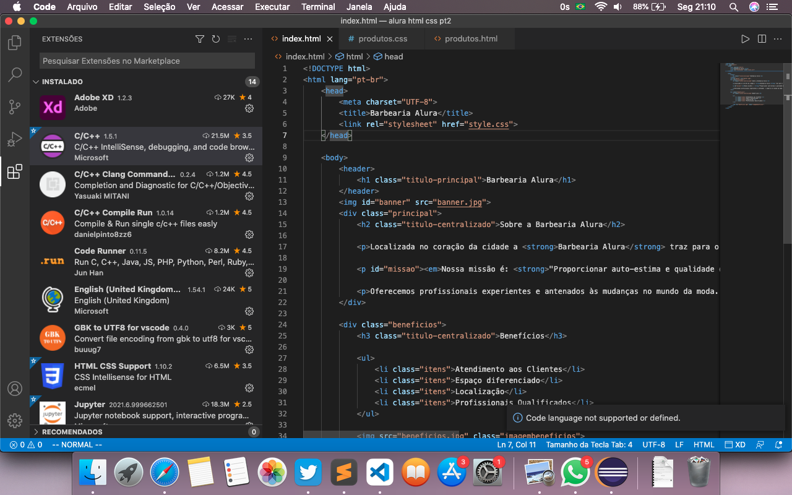Open the C/C++ extension gear menu
Image resolution: width=792 pixels, height=495 pixels.
(249, 158)
